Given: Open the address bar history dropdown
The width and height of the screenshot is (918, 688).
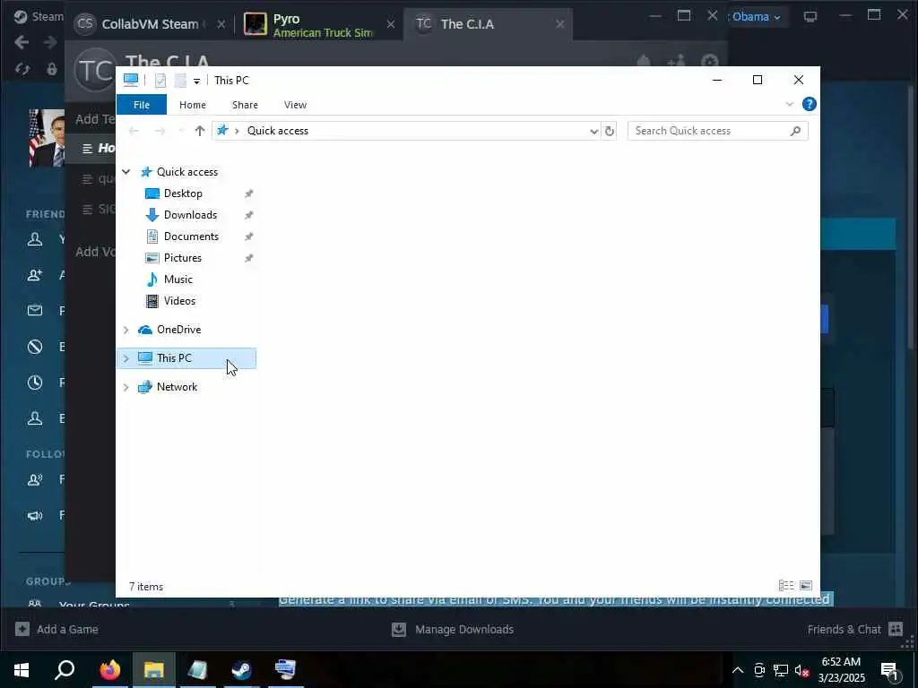Looking at the screenshot, I should point(593,131).
